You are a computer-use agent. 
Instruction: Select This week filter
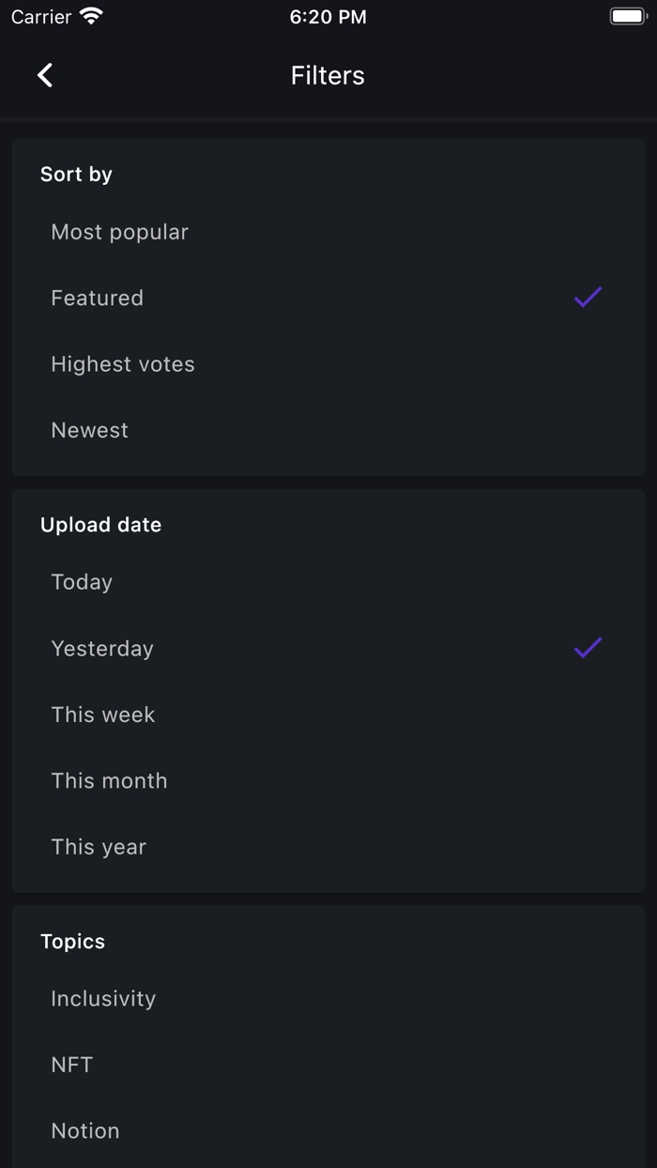point(103,714)
